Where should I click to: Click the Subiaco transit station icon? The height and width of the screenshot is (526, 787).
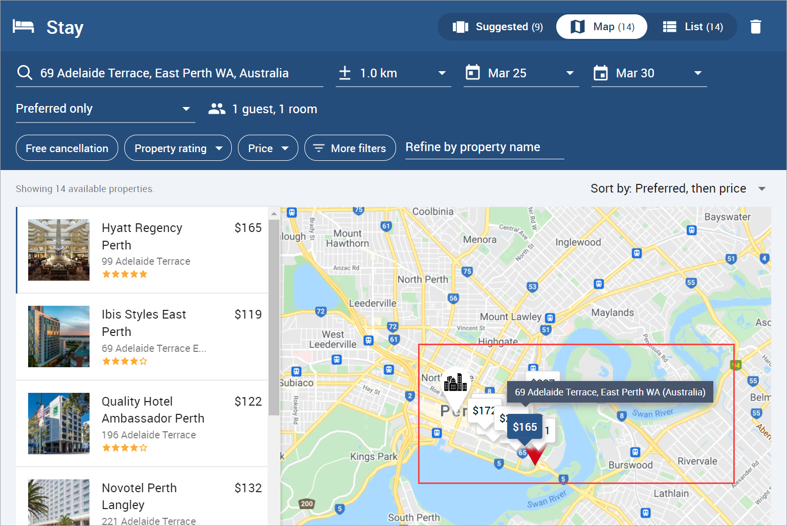296,371
